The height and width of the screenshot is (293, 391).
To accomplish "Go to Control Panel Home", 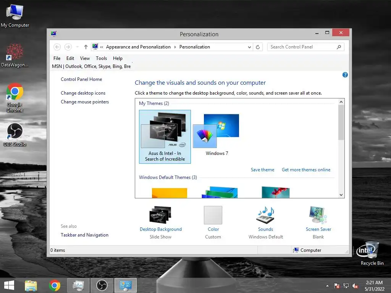I will pyautogui.click(x=81, y=79).
